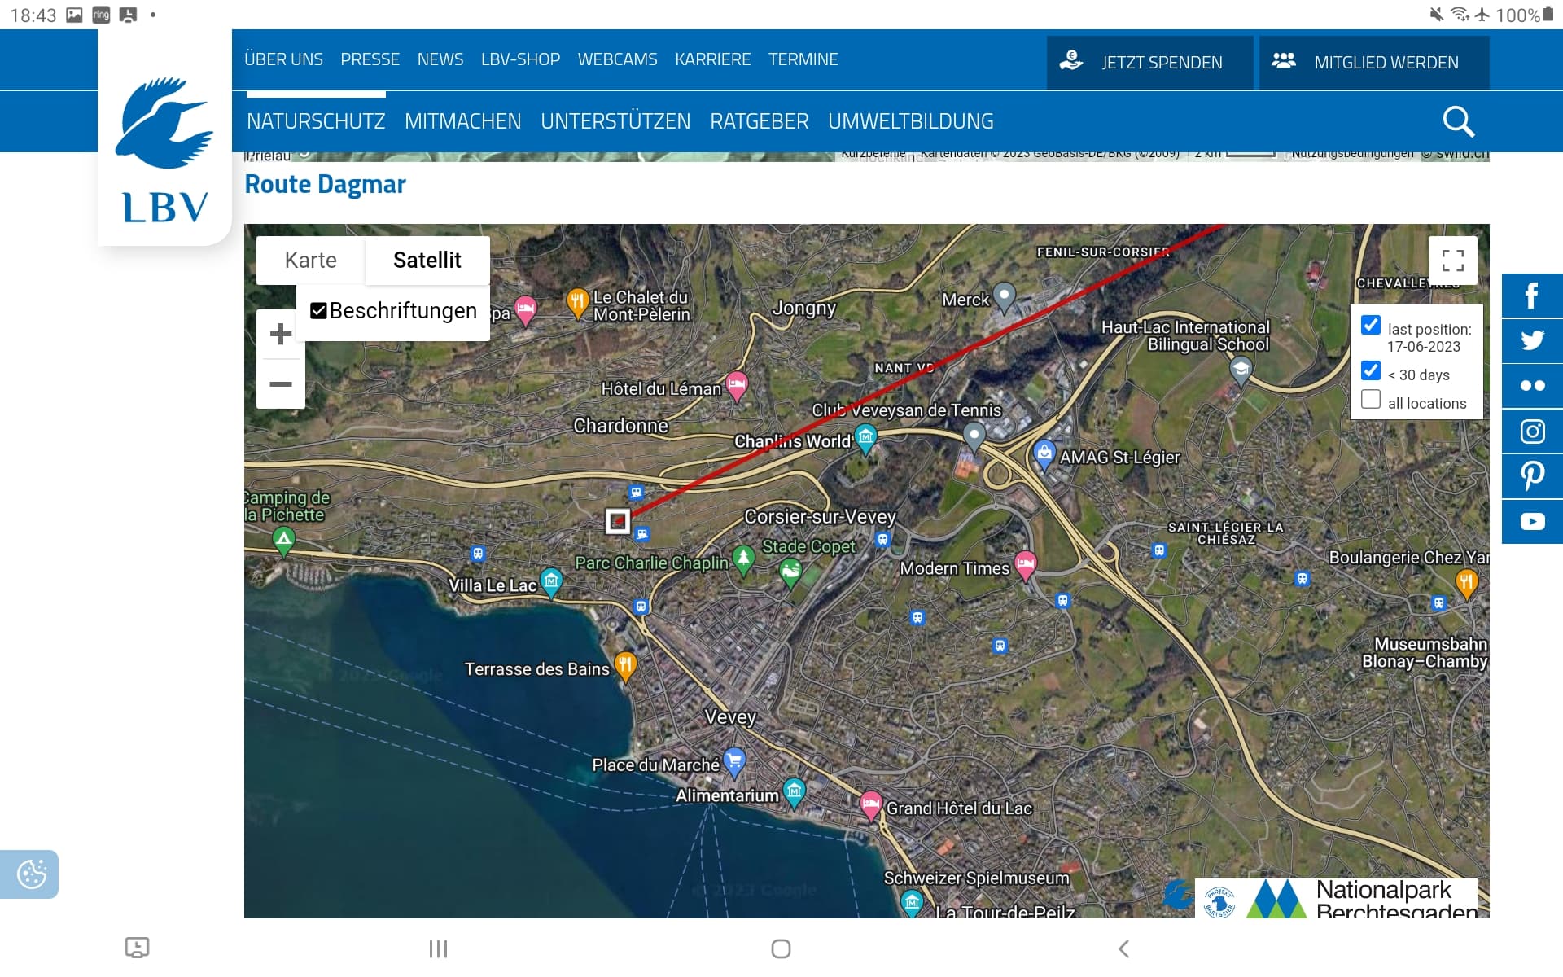Screen dimensions: 1563x977
Task: Open cookie settings icon
Action: [31, 874]
